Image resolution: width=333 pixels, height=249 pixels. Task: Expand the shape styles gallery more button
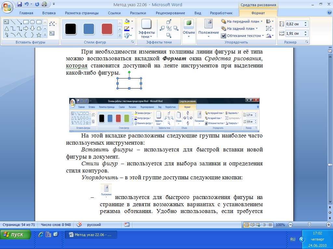pyautogui.click(x=120, y=36)
